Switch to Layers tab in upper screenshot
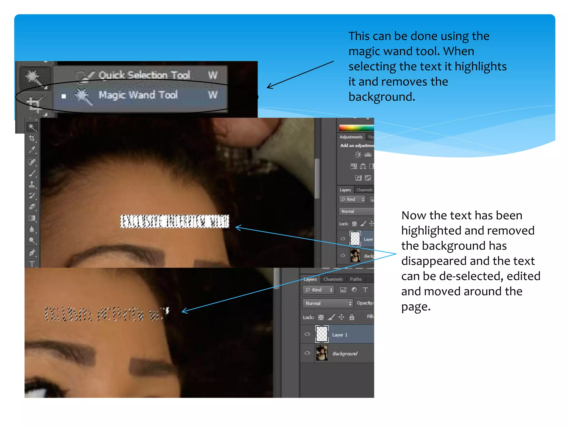 coord(345,190)
